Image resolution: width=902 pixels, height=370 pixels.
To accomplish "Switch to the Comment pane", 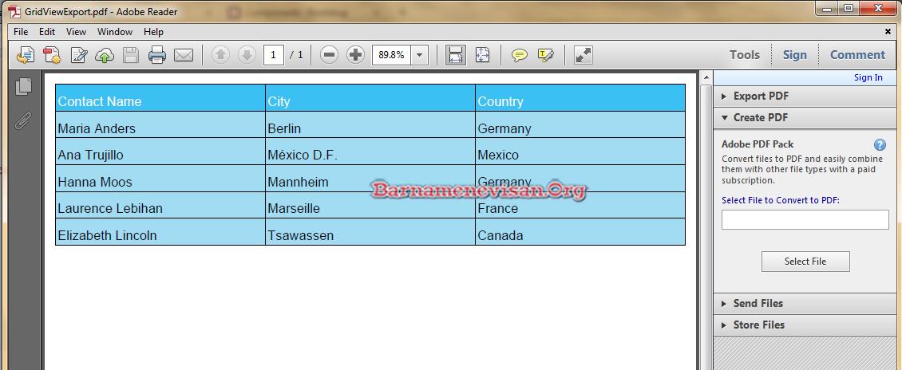I will tap(857, 55).
